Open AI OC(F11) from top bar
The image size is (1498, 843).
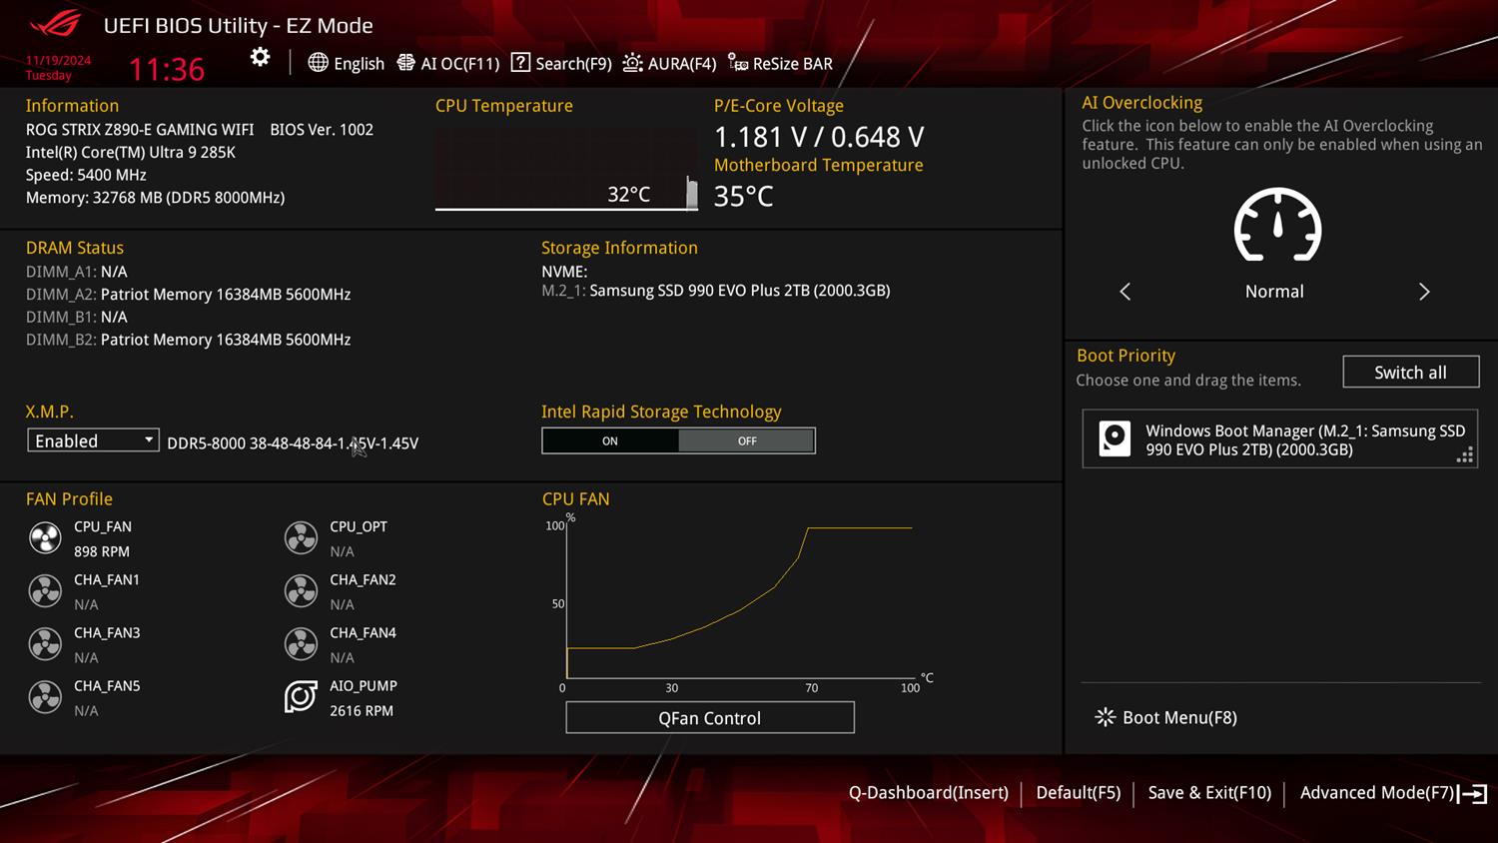(x=448, y=63)
